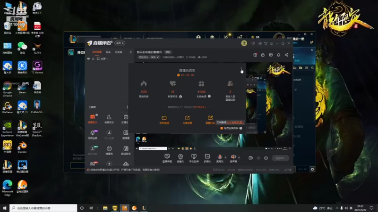378x212 pixels.
Task: Expand the microphone options arrow
Action: tap(226, 157)
